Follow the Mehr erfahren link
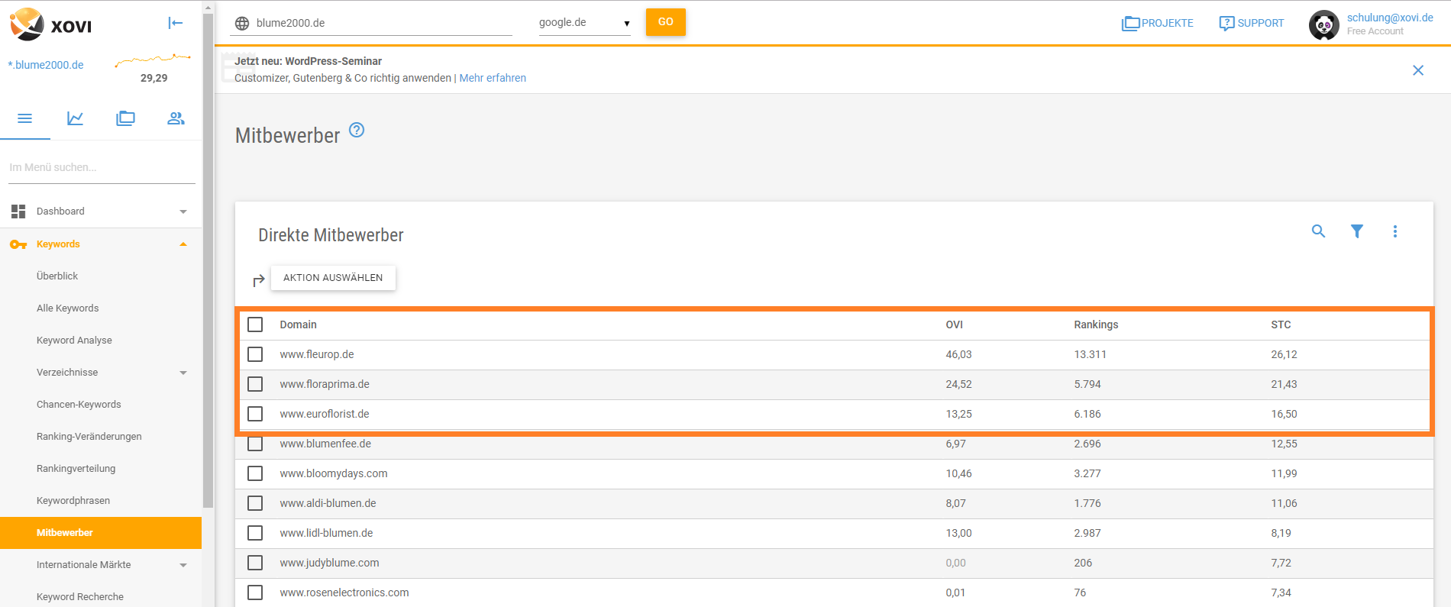Viewport: 1451px width, 607px height. pyautogui.click(x=493, y=78)
